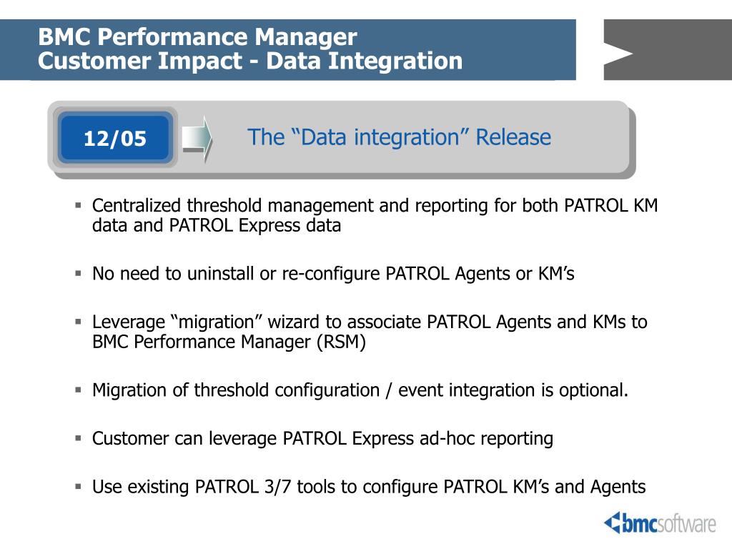This screenshot has height=549, width=732.
Task: Select the "PATROL Express ad-hoc reporting" bullet
Action: pyautogui.click(x=322, y=439)
